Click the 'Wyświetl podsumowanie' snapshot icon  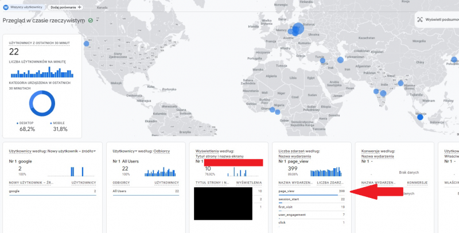coord(419,19)
